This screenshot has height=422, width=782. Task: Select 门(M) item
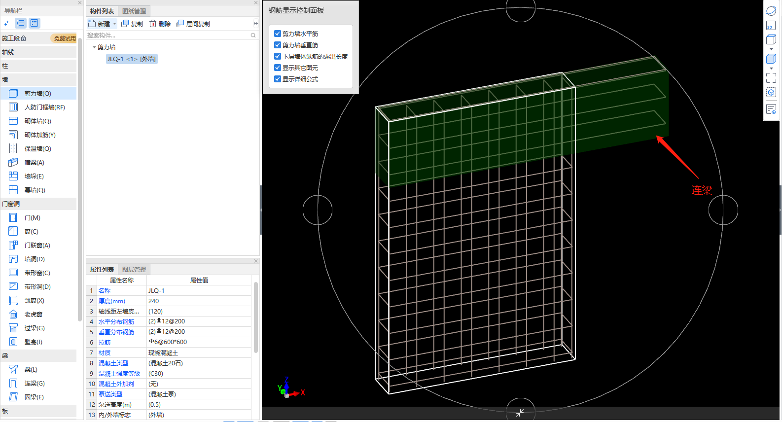(38, 217)
